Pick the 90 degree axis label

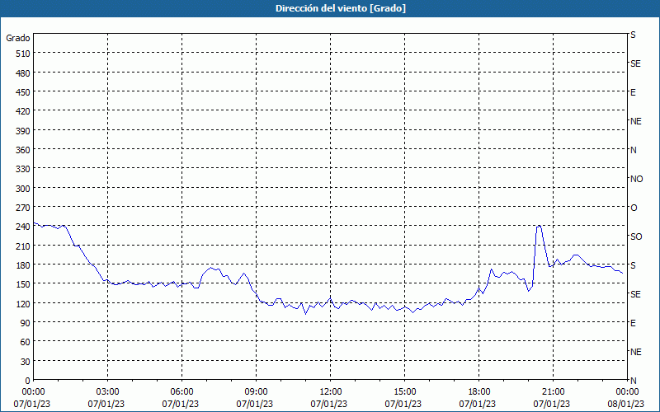pyautogui.click(x=26, y=322)
